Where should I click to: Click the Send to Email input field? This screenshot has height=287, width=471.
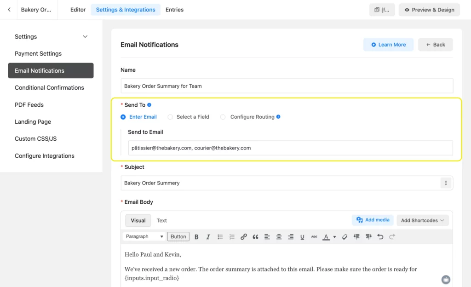tap(291, 148)
